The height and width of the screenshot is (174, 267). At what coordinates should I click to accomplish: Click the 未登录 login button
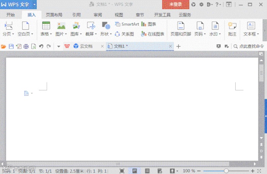click(175, 5)
